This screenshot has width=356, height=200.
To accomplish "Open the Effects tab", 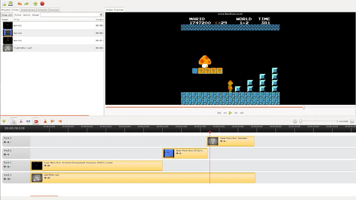I will point(42,10).
